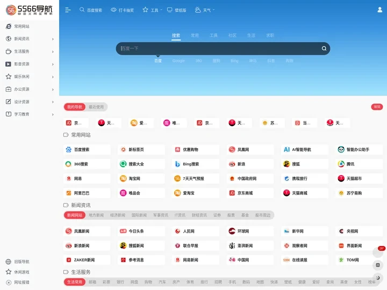Open the Bing搜索 link
This screenshot has width=387, height=290.
[196, 164]
